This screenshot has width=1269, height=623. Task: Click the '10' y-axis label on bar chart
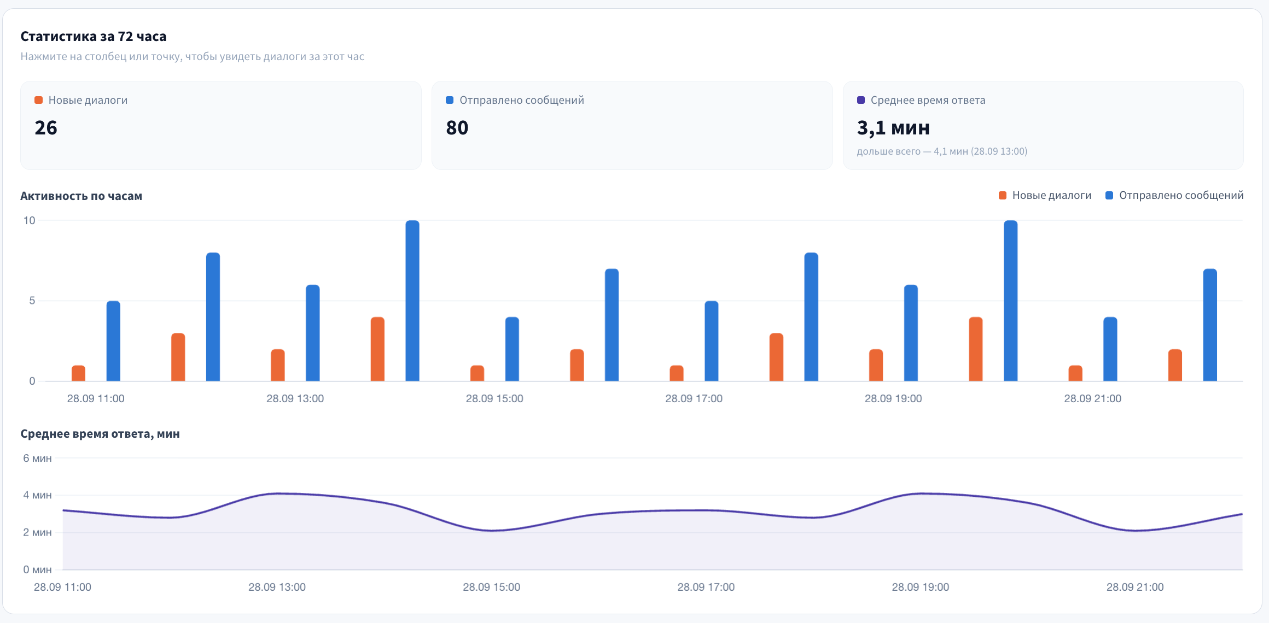click(x=29, y=220)
